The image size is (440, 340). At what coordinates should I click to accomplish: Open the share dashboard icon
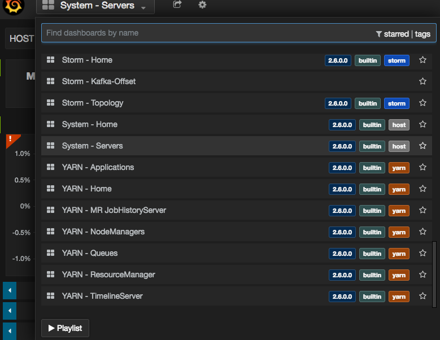click(177, 5)
